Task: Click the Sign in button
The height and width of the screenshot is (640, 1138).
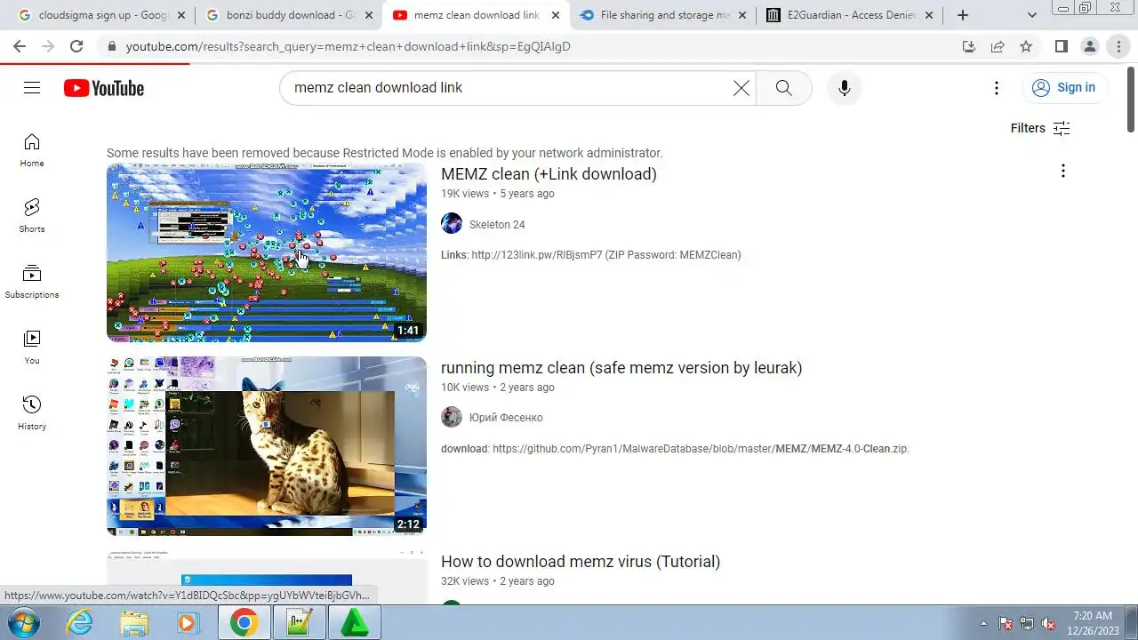Action: (1063, 87)
